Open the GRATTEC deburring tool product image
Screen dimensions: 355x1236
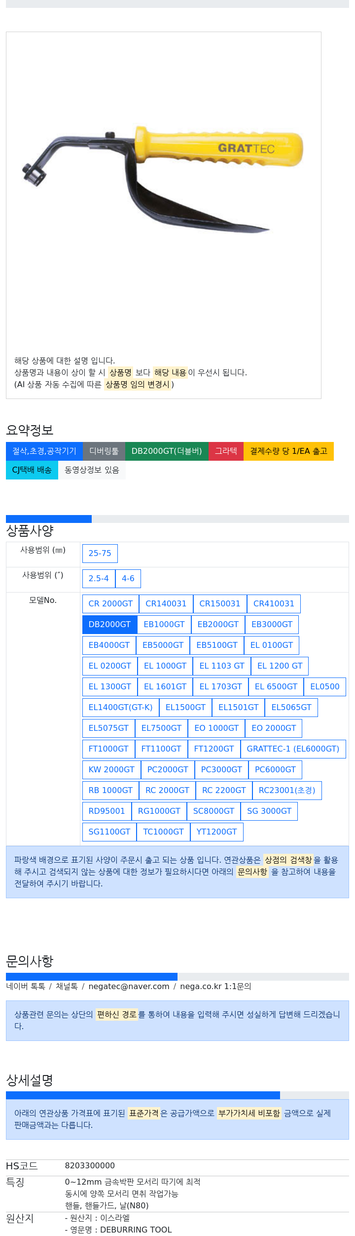[x=163, y=190]
